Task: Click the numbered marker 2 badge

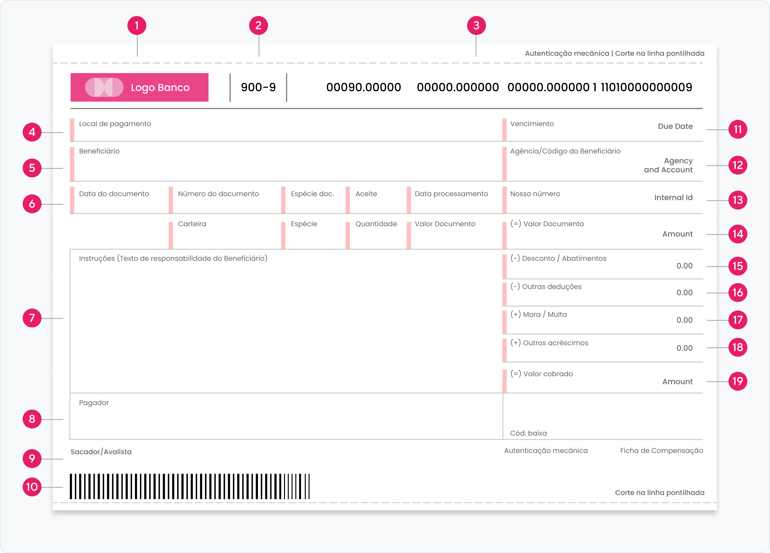Action: point(258,25)
